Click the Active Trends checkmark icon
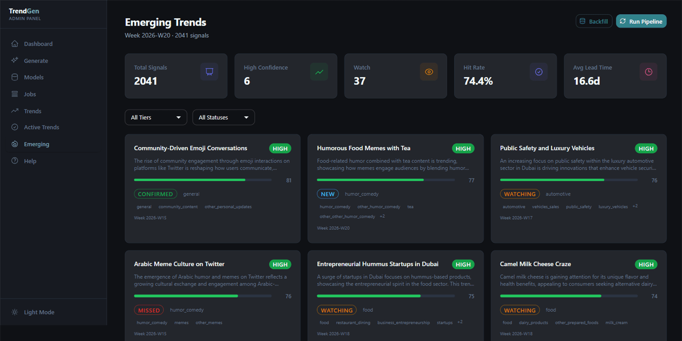The width and height of the screenshot is (682, 341). point(15,127)
